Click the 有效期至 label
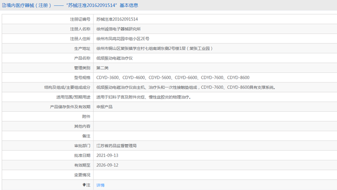 point(82,165)
